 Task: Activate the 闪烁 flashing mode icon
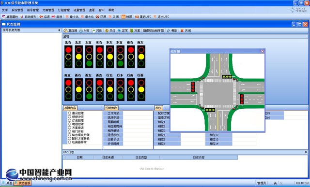point(93,30)
